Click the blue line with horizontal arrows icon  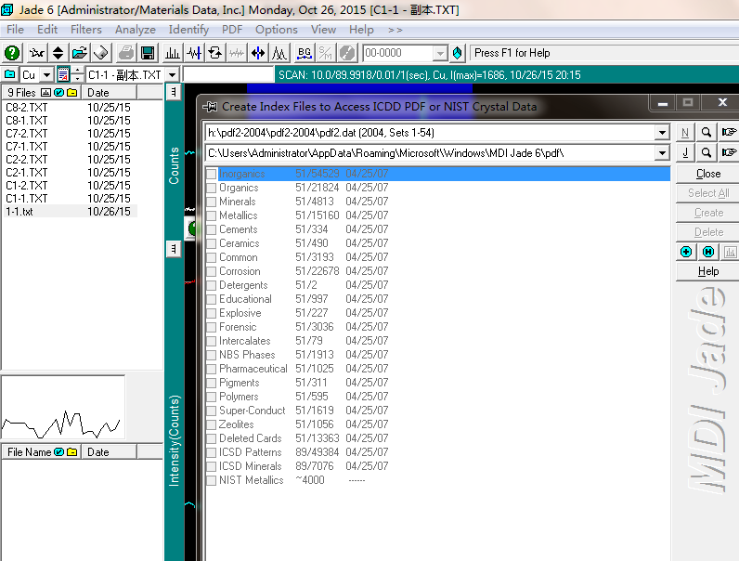tap(258, 53)
